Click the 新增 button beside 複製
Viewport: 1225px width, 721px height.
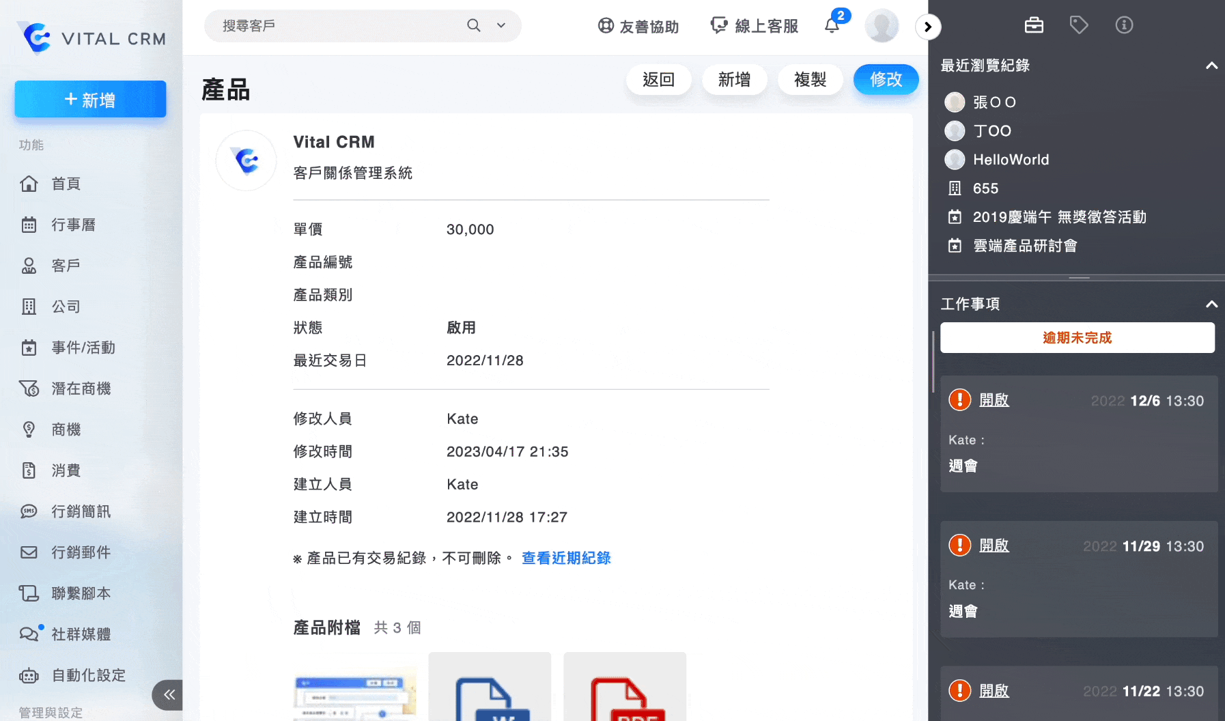[735, 80]
